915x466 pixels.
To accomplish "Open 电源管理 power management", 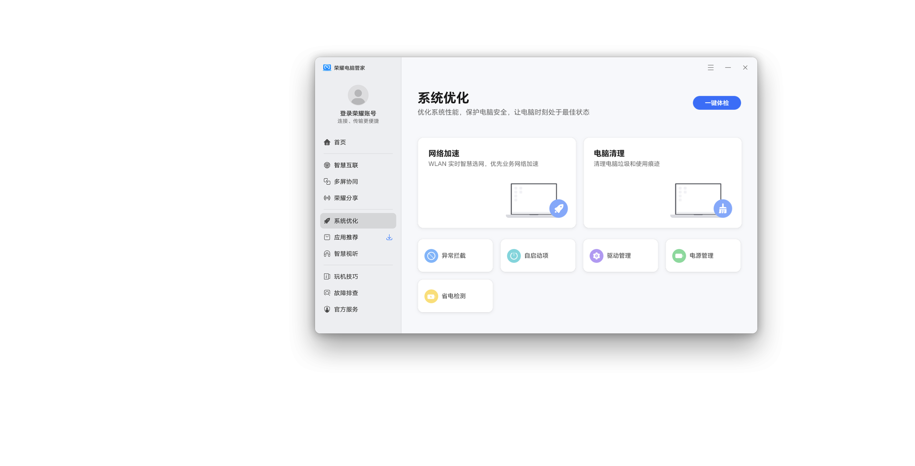I will [x=703, y=255].
